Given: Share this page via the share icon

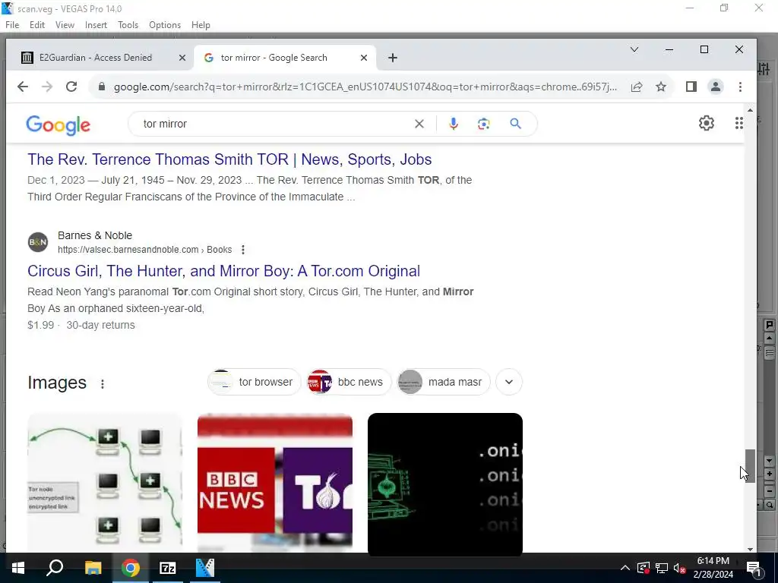Looking at the screenshot, I should [x=637, y=87].
